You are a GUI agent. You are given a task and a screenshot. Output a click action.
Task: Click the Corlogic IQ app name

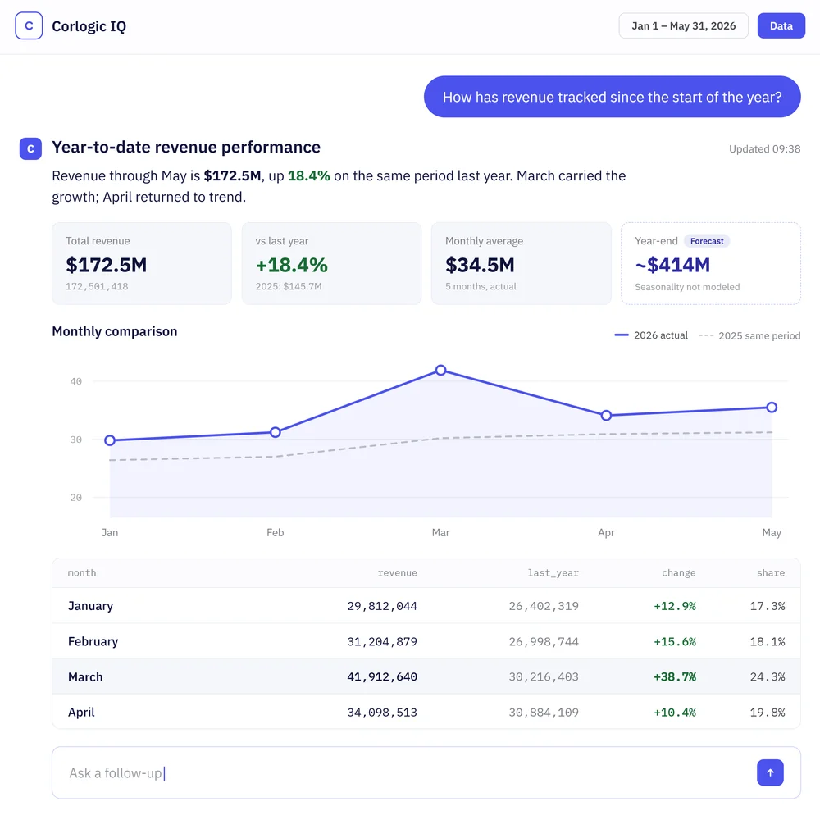click(89, 26)
